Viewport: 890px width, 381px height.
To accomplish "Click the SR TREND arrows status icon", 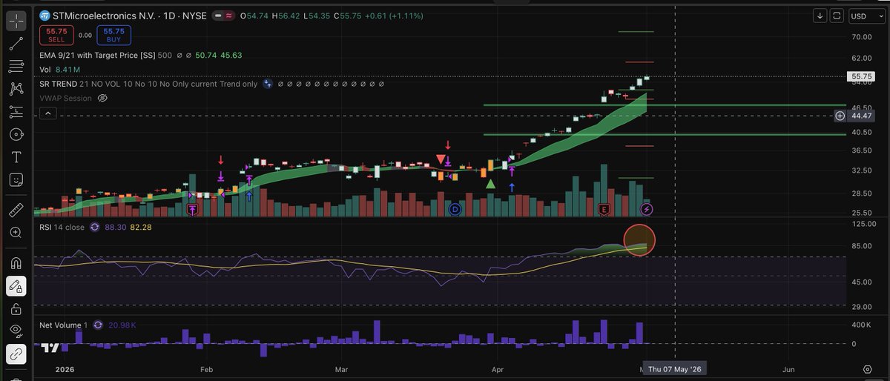I will 267,84.
